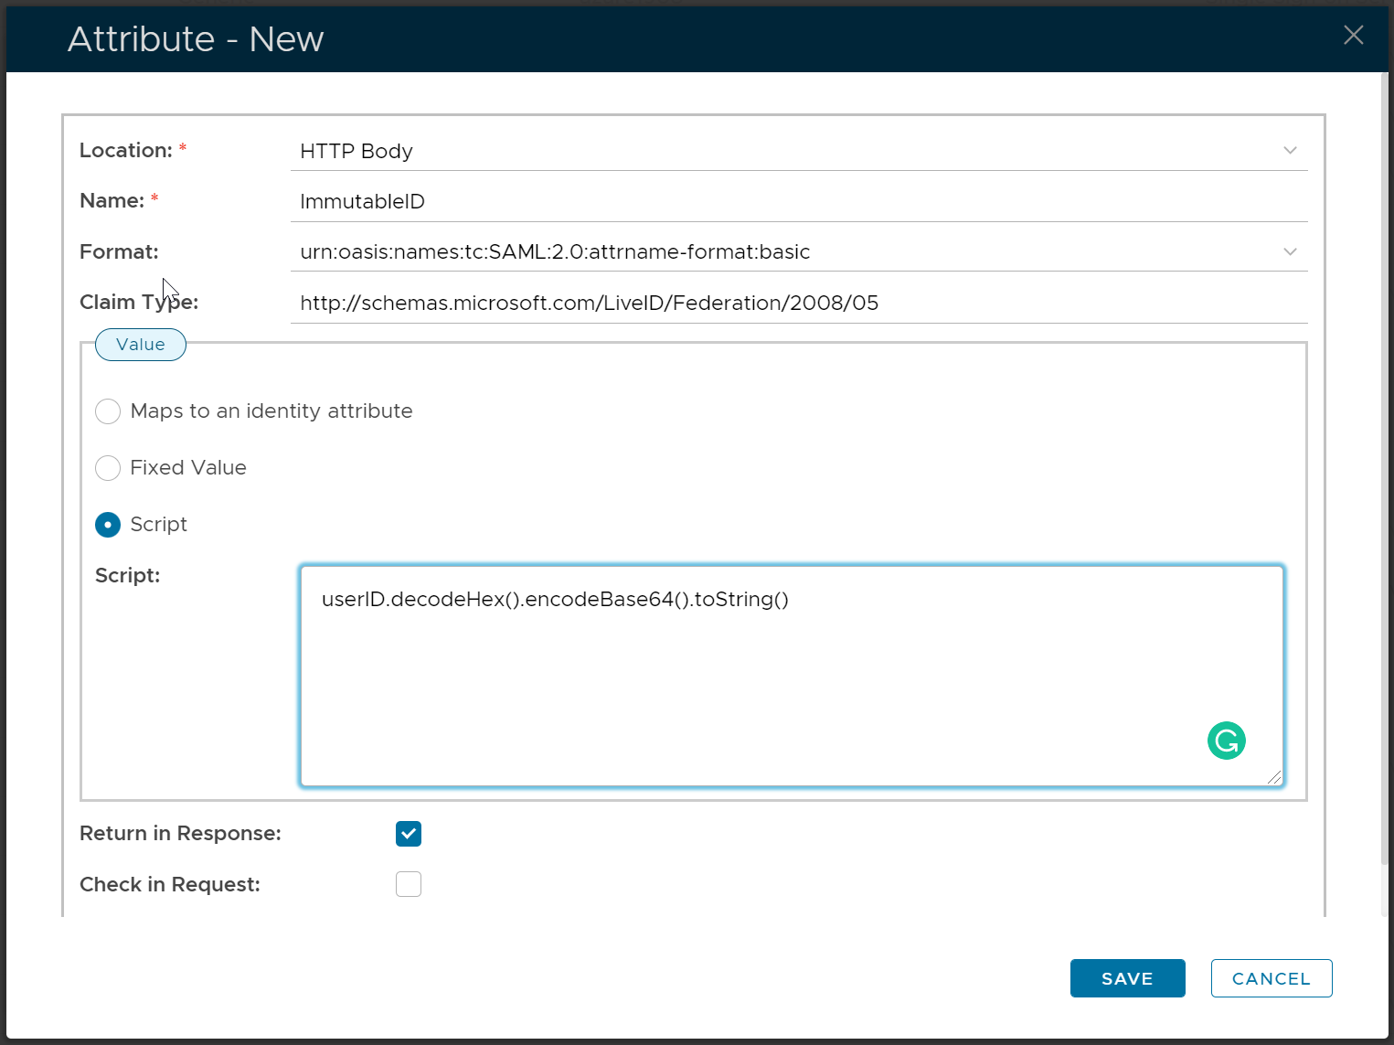Select the Name field containing ImmutableID
Viewport: 1394px width, 1045px height.
[x=797, y=202]
